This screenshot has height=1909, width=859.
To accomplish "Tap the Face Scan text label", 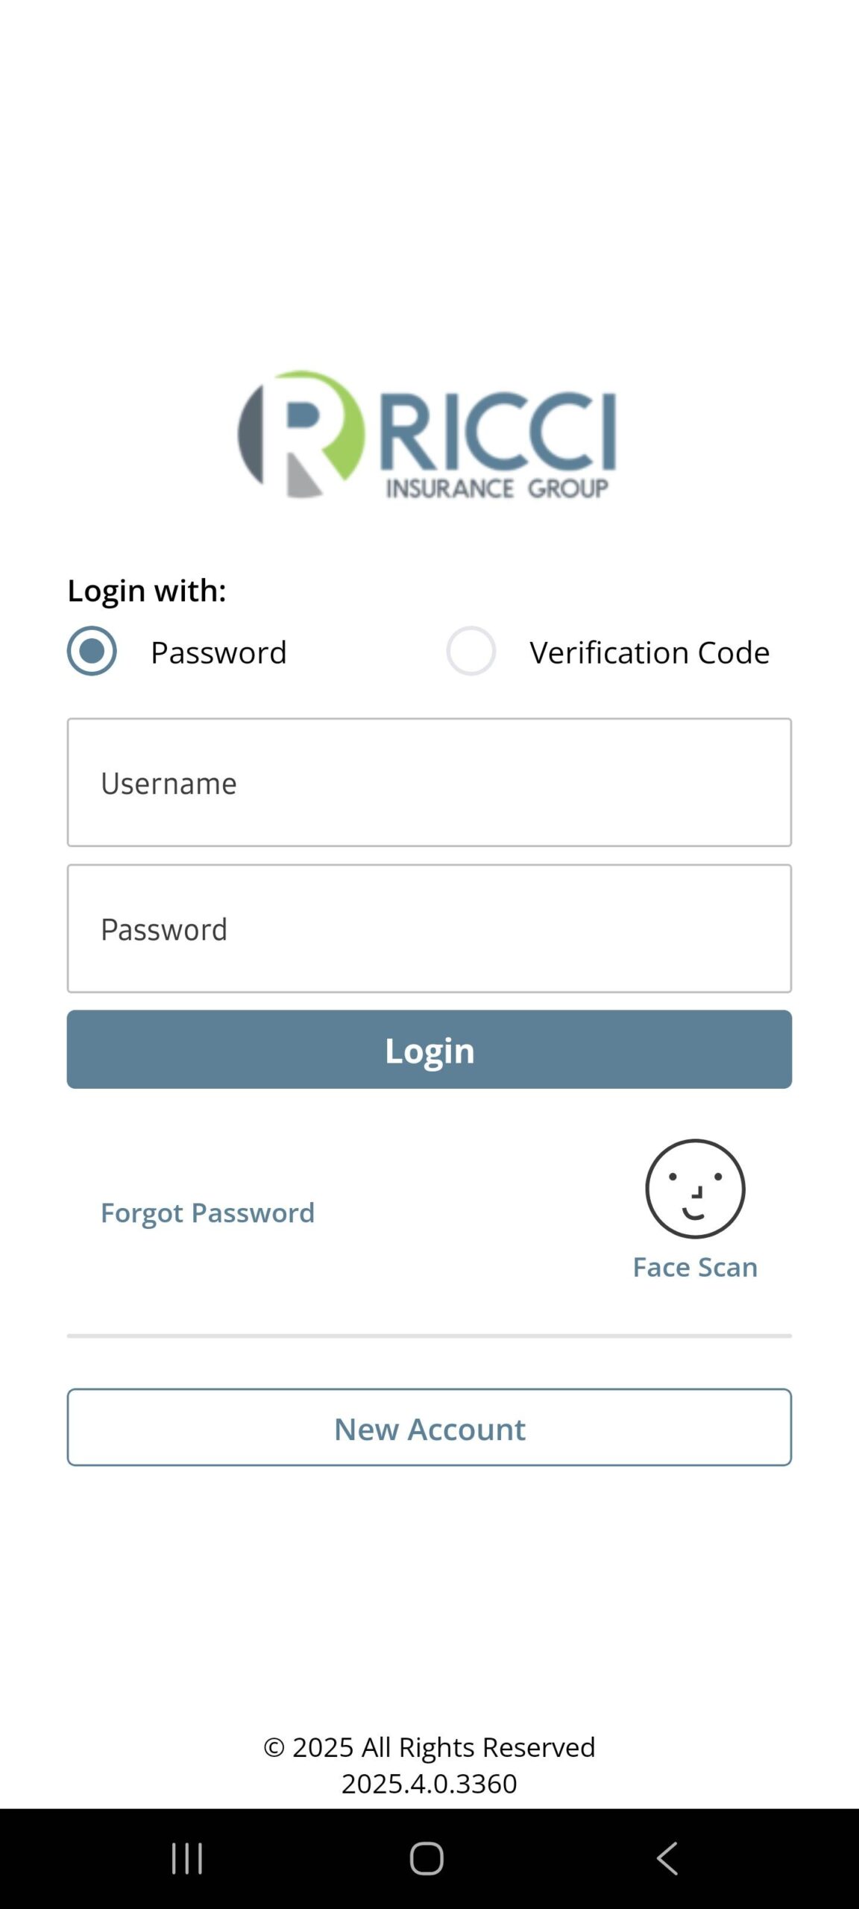I will coord(695,1267).
